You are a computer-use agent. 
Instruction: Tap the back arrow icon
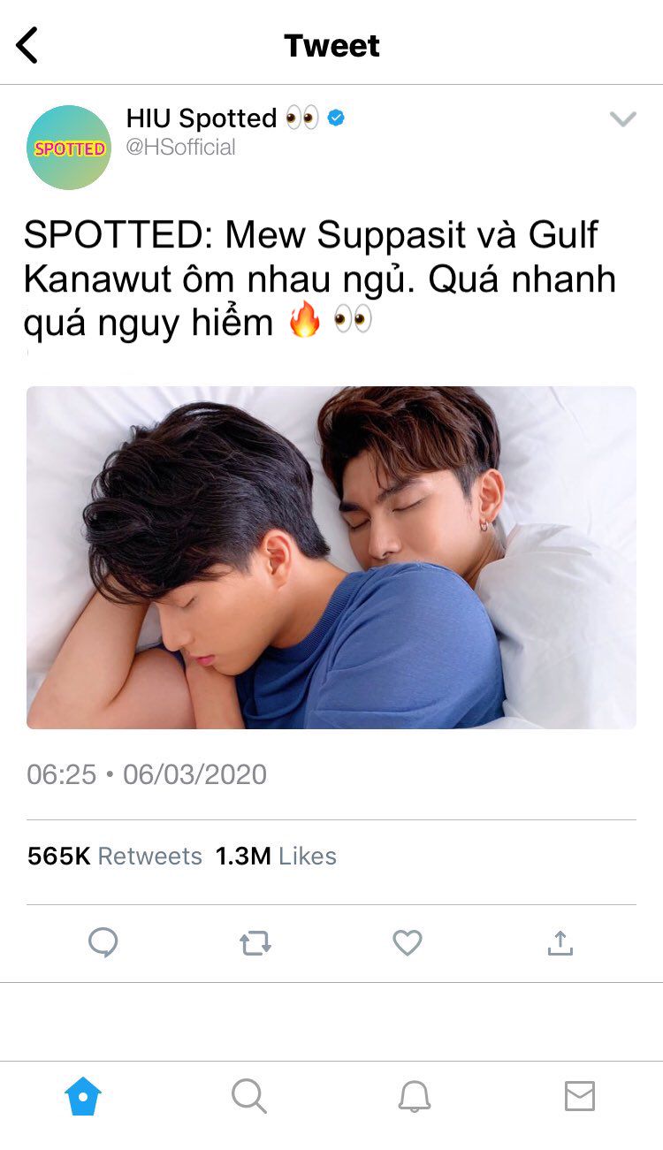27,45
